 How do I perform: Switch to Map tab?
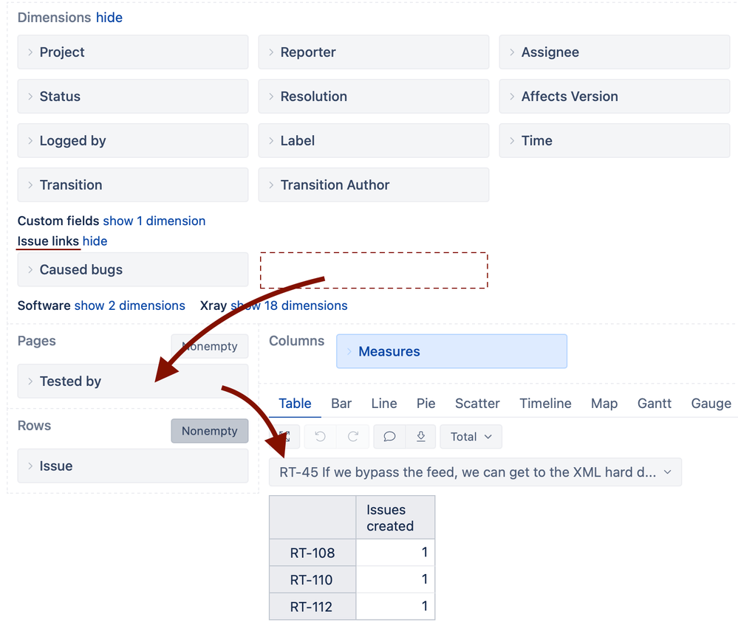click(604, 404)
